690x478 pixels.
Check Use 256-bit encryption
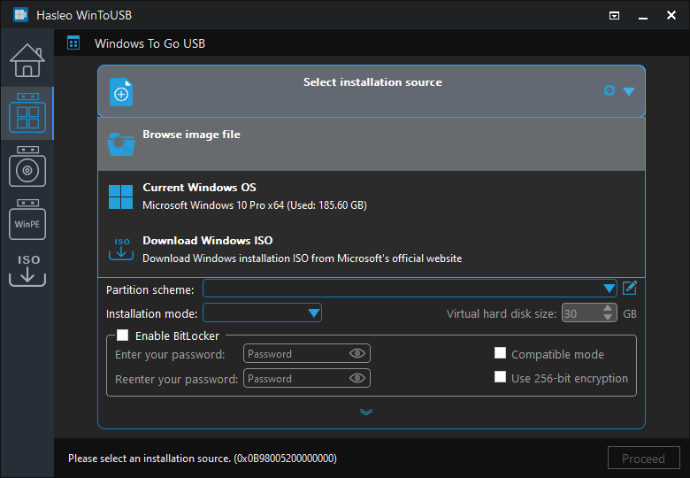[x=500, y=377]
